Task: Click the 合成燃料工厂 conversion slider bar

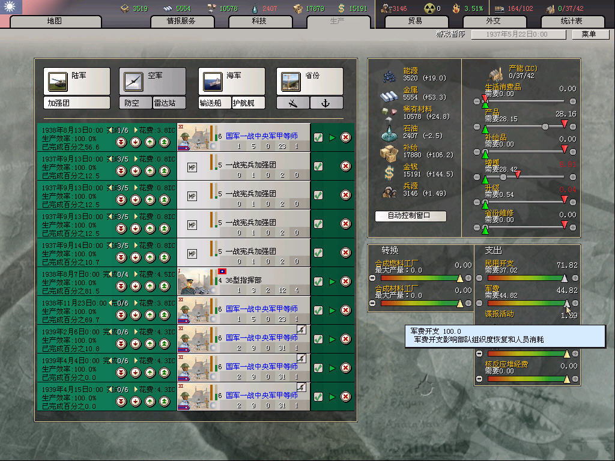Action: 420,279
